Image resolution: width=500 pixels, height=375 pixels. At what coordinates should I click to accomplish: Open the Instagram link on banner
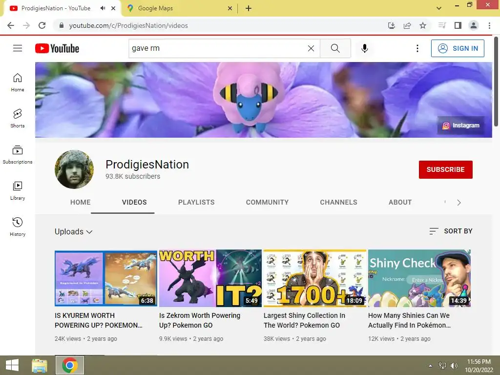[461, 125]
